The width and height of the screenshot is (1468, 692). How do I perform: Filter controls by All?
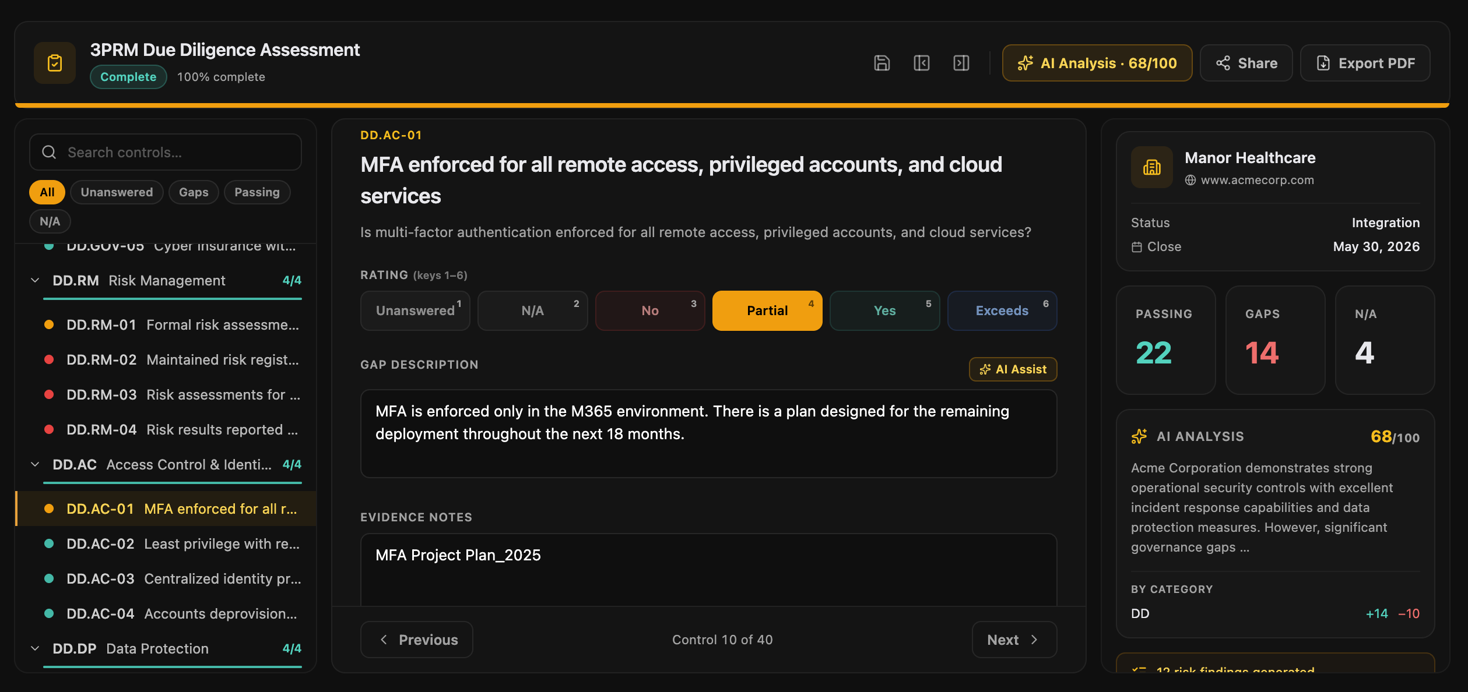point(47,192)
